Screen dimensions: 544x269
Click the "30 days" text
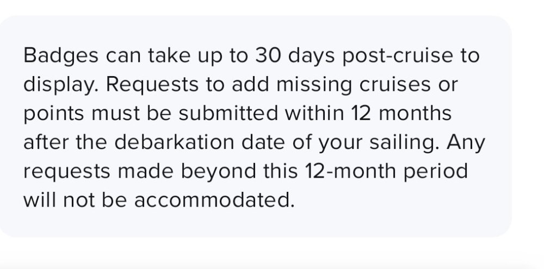tap(295, 55)
